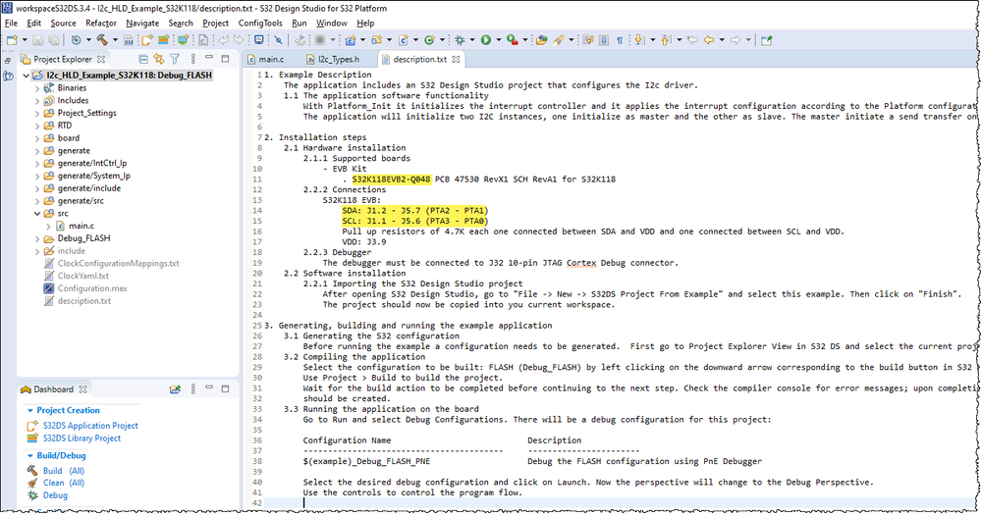Open the dropdown arrow beside Debug icon
The height and width of the screenshot is (515, 981).
[x=472, y=40]
